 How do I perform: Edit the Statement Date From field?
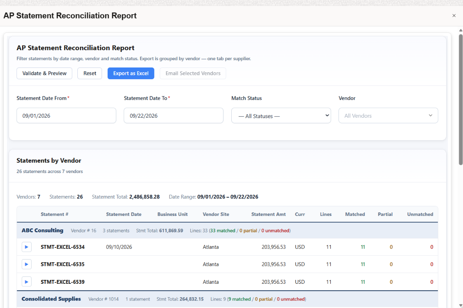pyautogui.click(x=66, y=115)
